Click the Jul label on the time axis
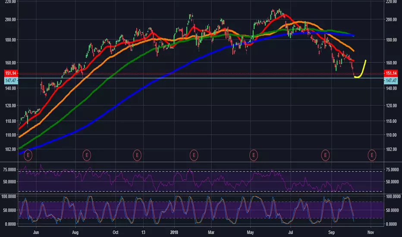The image size is (402, 237). click(290, 232)
